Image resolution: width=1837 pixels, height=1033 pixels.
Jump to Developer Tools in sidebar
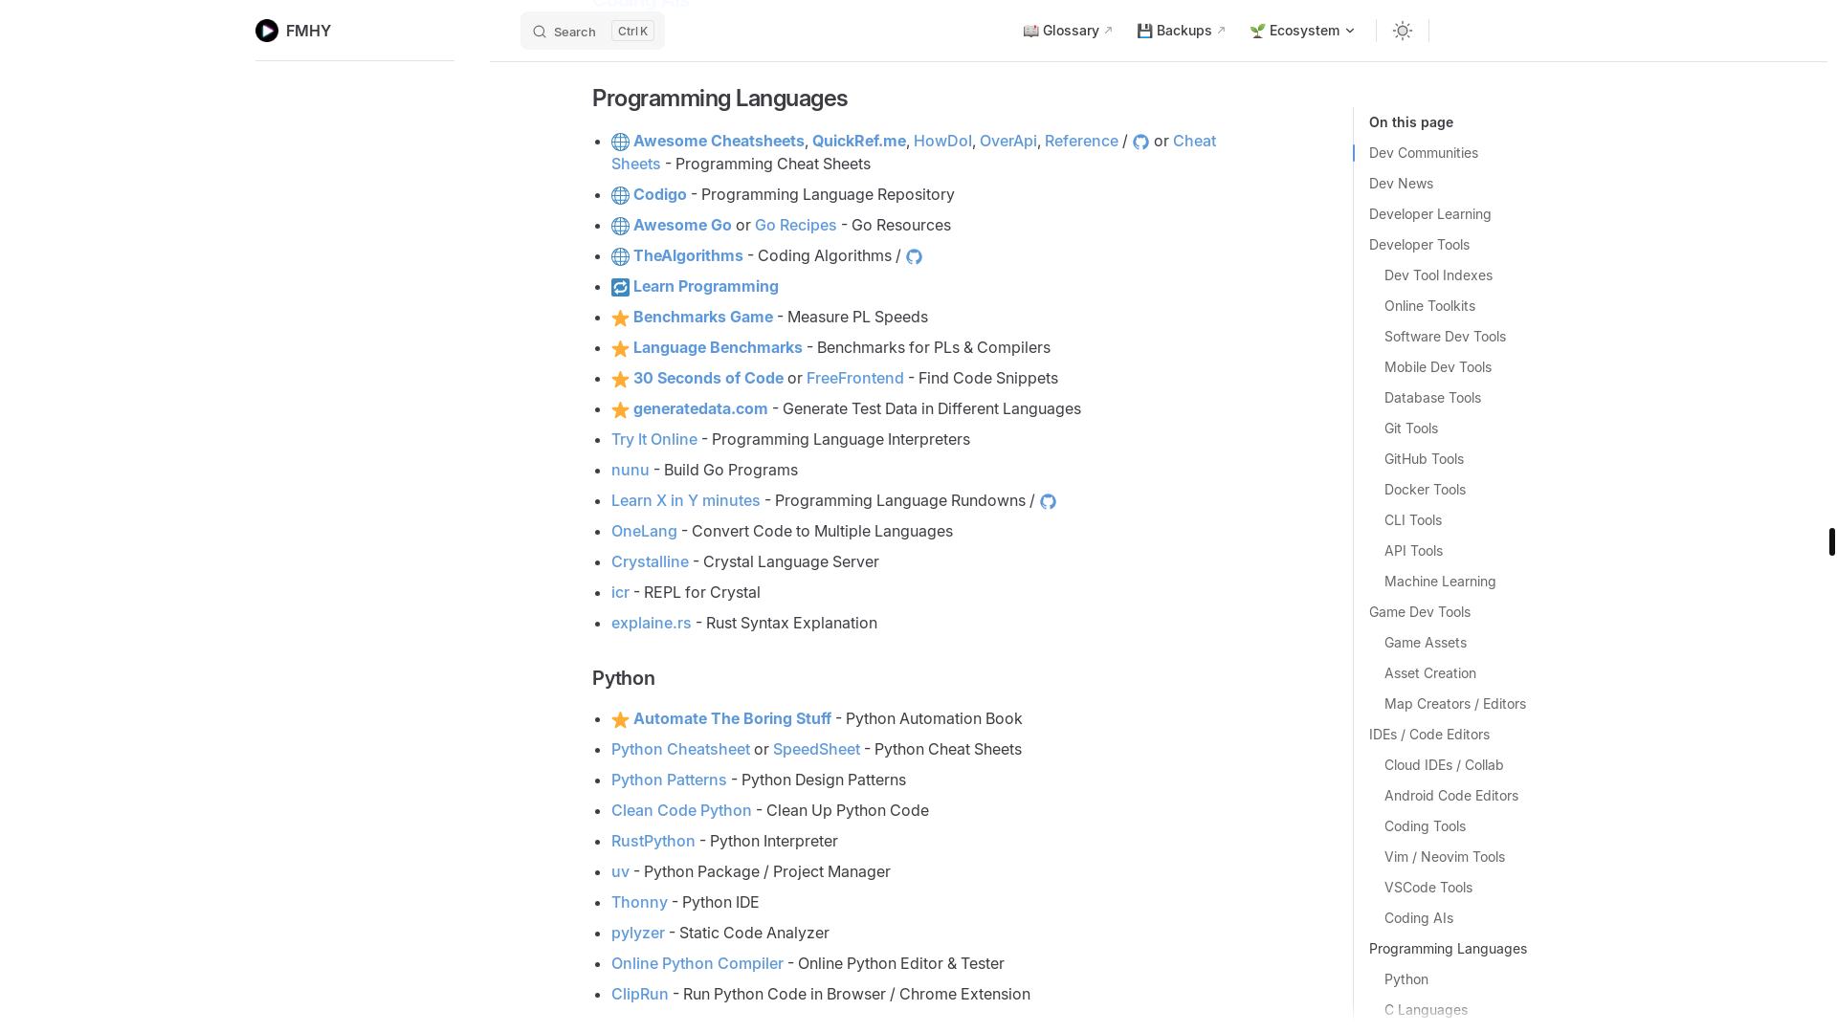[1419, 245]
